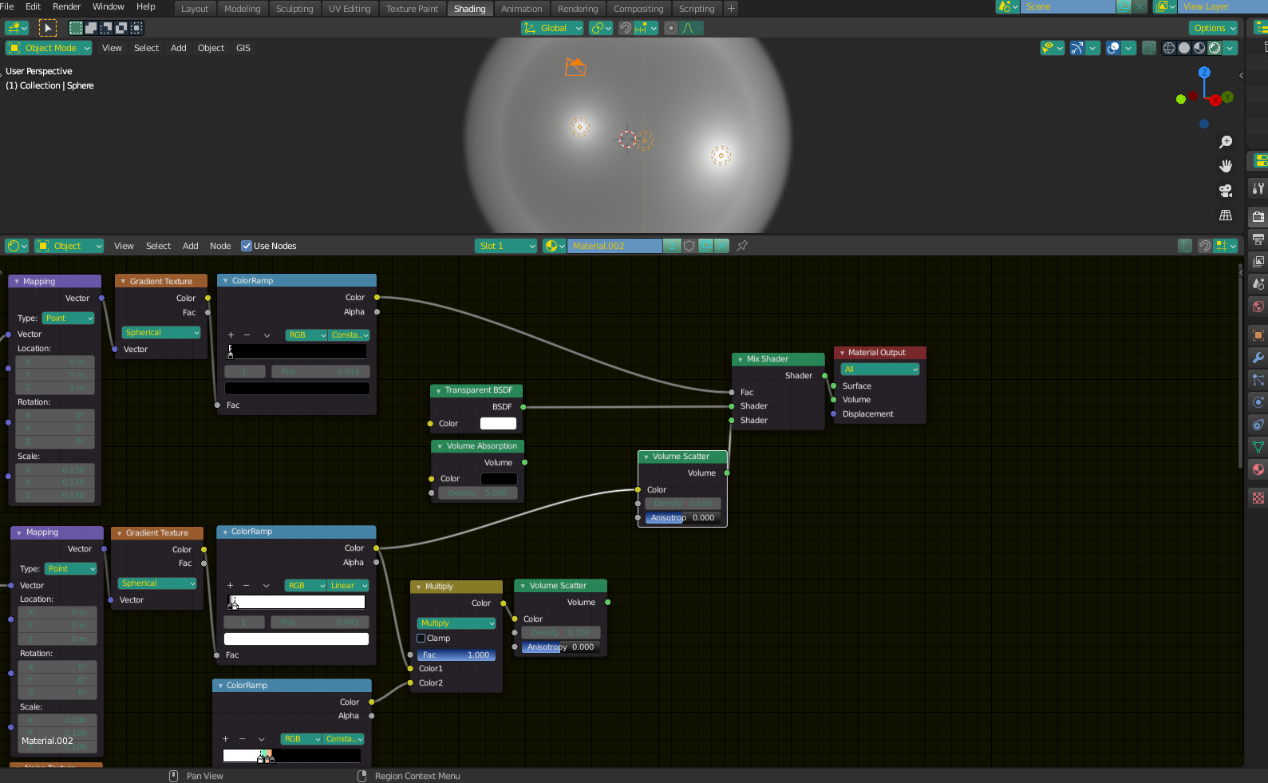Open Material Output target All dropdown
Viewport: 1268px width, 783px height.
(880, 370)
